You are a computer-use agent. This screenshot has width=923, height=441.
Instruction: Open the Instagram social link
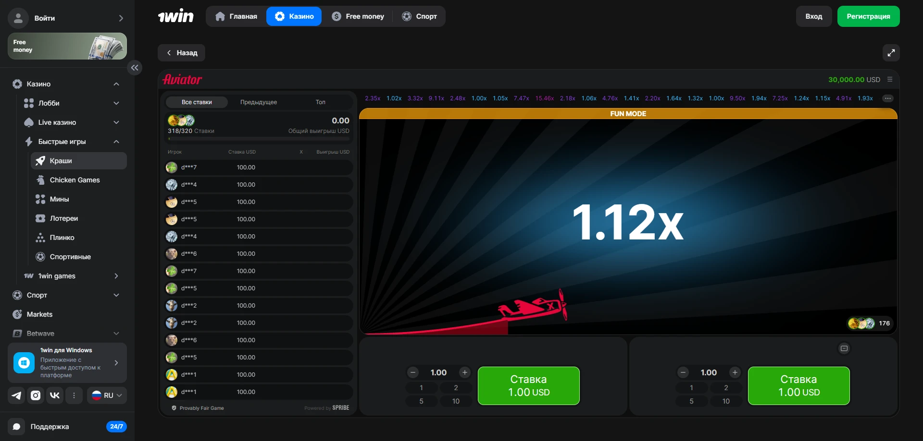pos(36,395)
